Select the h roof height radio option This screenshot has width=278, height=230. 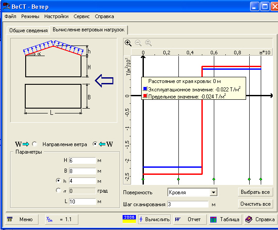(58, 181)
